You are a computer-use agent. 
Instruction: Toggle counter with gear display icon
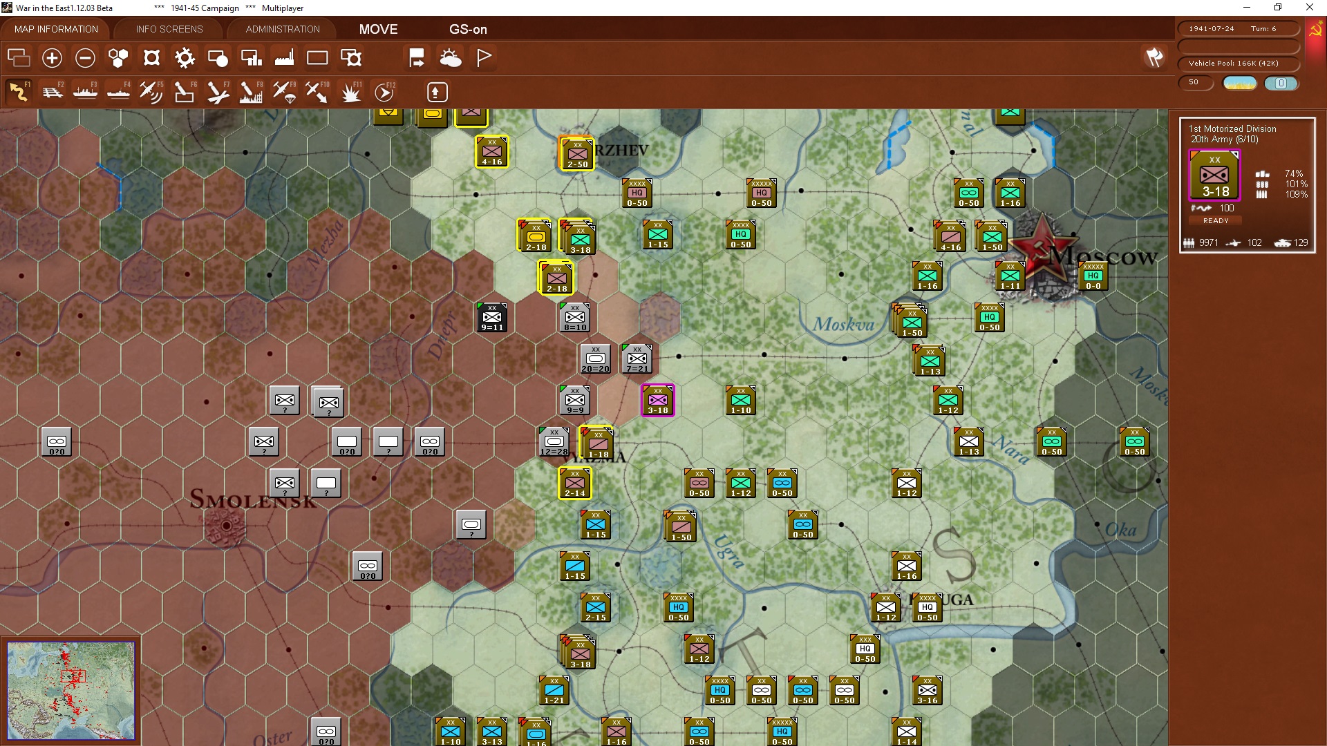pos(351,58)
